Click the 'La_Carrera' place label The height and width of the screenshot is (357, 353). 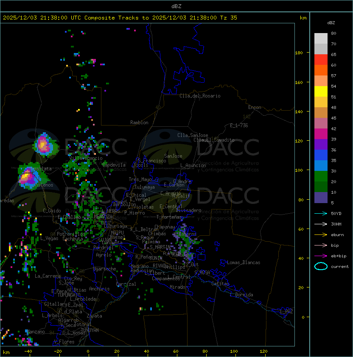(48, 276)
